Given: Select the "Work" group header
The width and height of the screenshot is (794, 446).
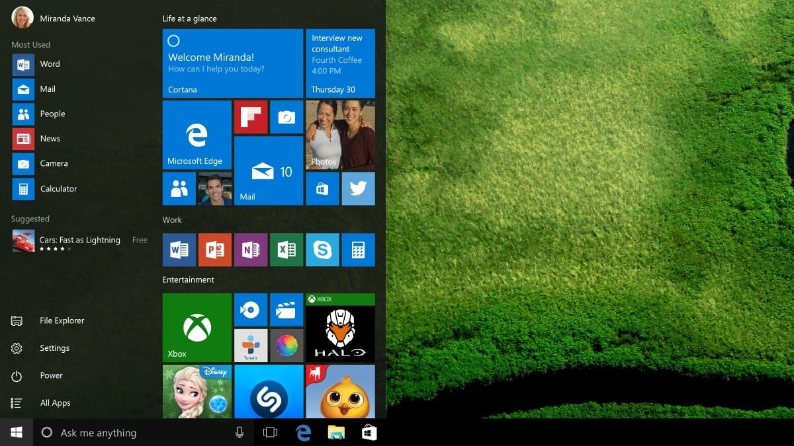Looking at the screenshot, I should (172, 220).
